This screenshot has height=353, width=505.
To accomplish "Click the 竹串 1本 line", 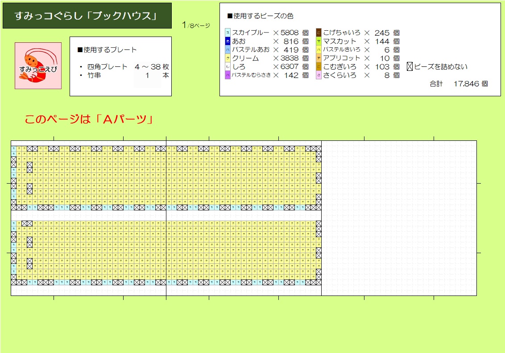I will coord(124,75).
